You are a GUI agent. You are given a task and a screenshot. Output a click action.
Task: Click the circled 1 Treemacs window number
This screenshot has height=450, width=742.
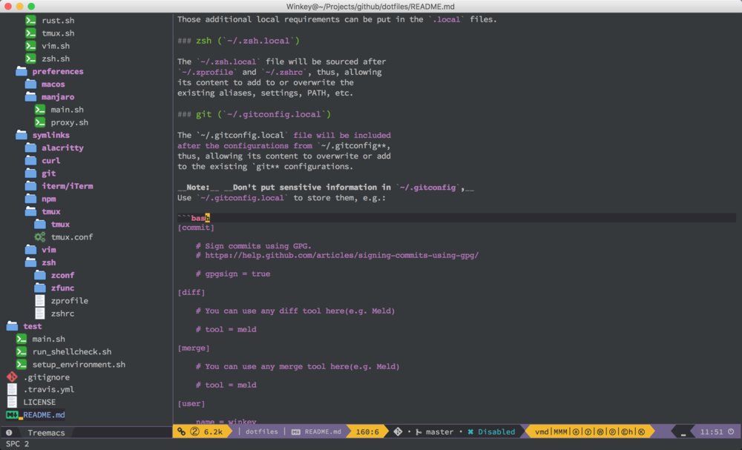click(x=9, y=432)
